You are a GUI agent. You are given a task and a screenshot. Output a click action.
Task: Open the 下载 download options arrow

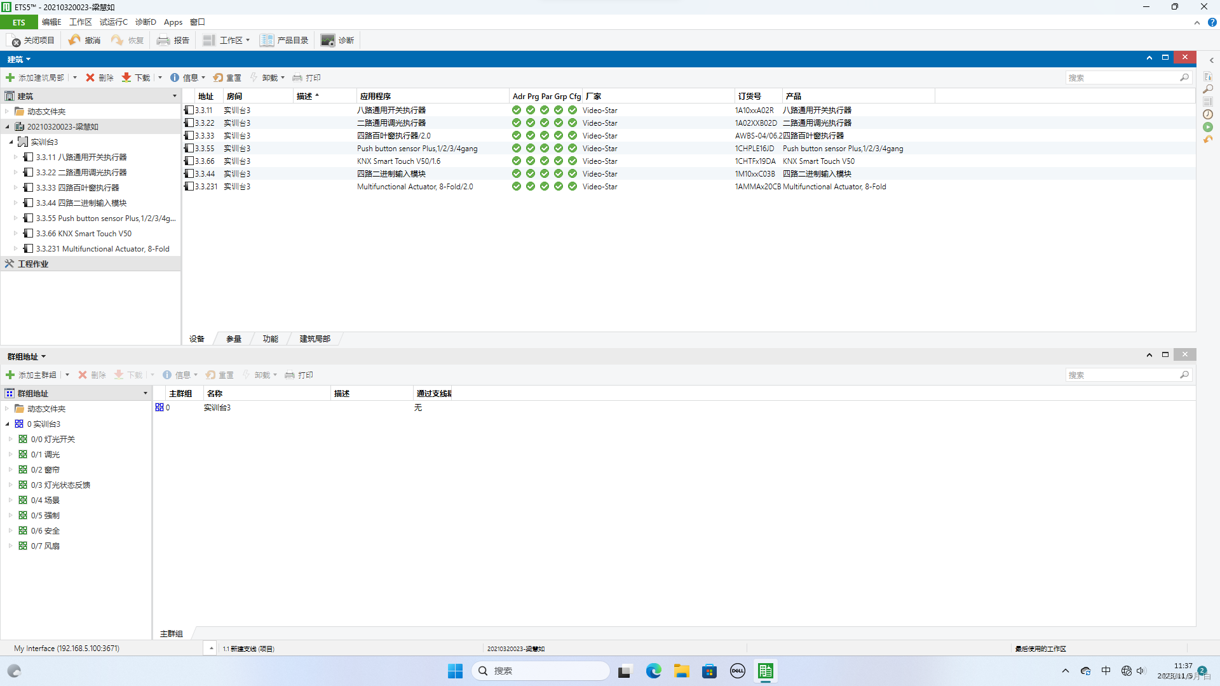click(160, 77)
